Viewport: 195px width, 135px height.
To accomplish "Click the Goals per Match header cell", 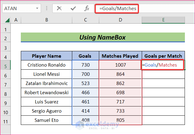I will pyautogui.click(x=163, y=56).
